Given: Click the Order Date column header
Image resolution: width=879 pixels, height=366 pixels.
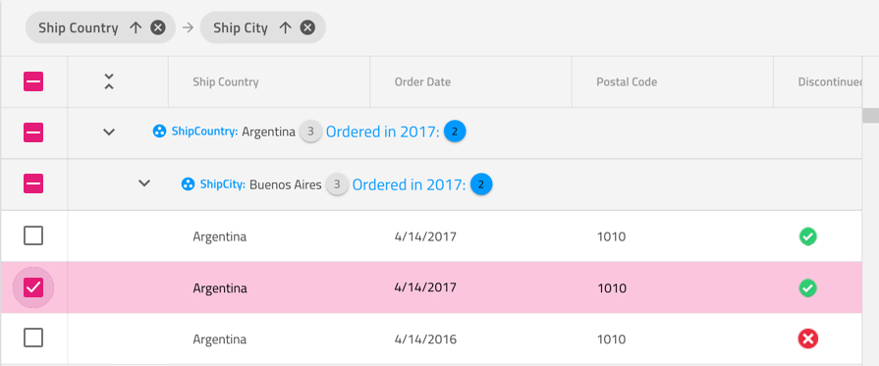Looking at the screenshot, I should tap(422, 81).
